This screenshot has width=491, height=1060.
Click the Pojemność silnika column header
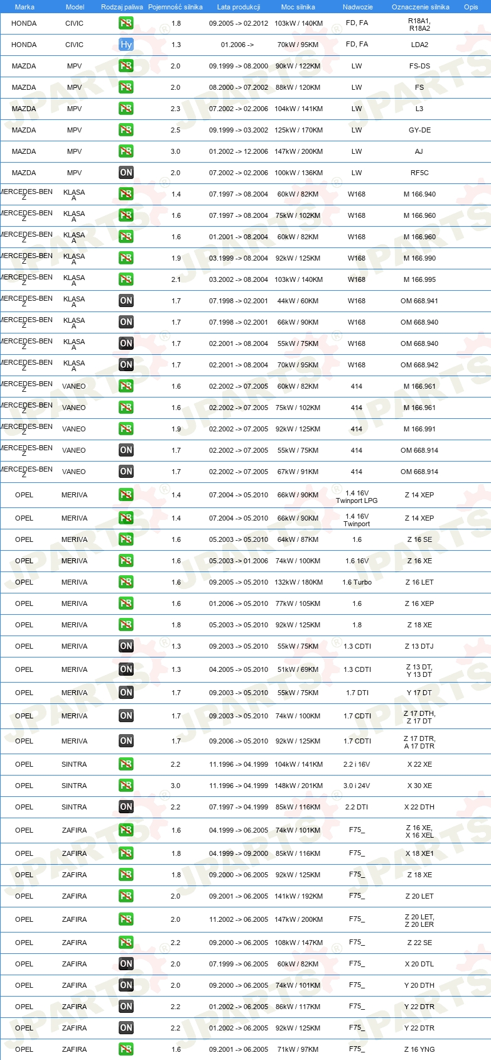click(175, 7)
